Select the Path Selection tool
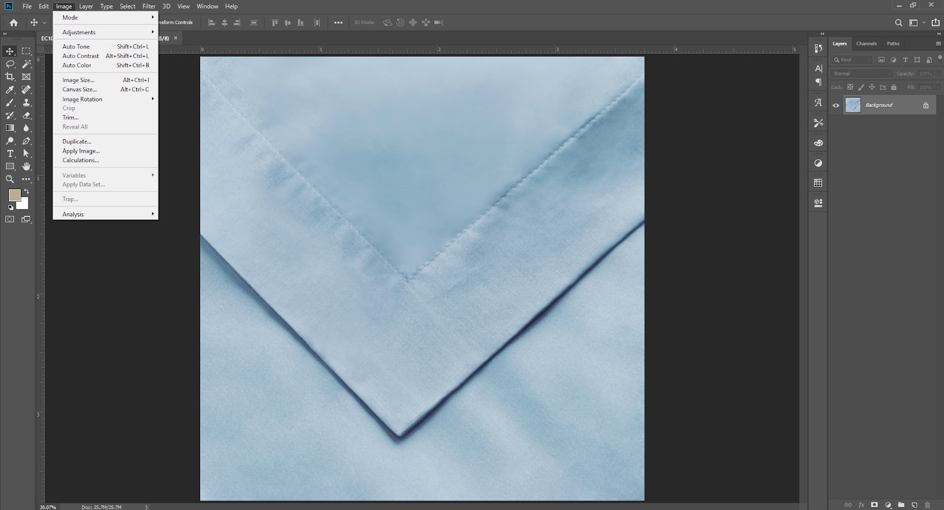 click(27, 154)
